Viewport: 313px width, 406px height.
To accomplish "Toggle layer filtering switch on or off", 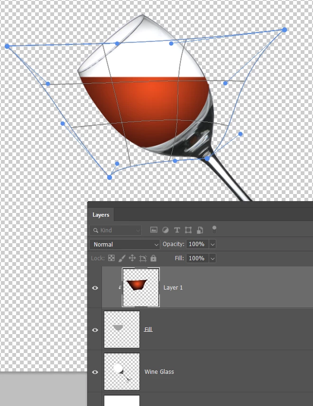I will click(x=214, y=229).
